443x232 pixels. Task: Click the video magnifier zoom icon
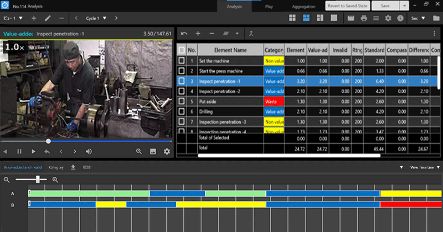[139, 151]
